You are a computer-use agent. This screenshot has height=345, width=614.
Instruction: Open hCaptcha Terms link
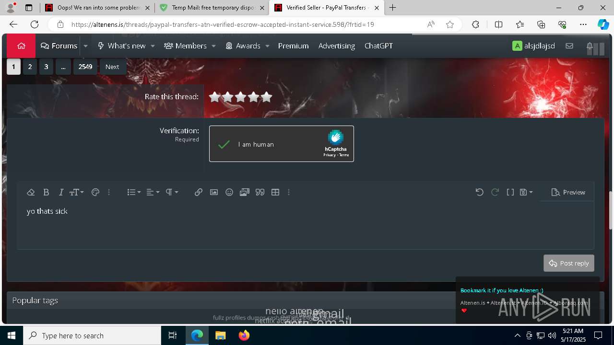pos(344,155)
